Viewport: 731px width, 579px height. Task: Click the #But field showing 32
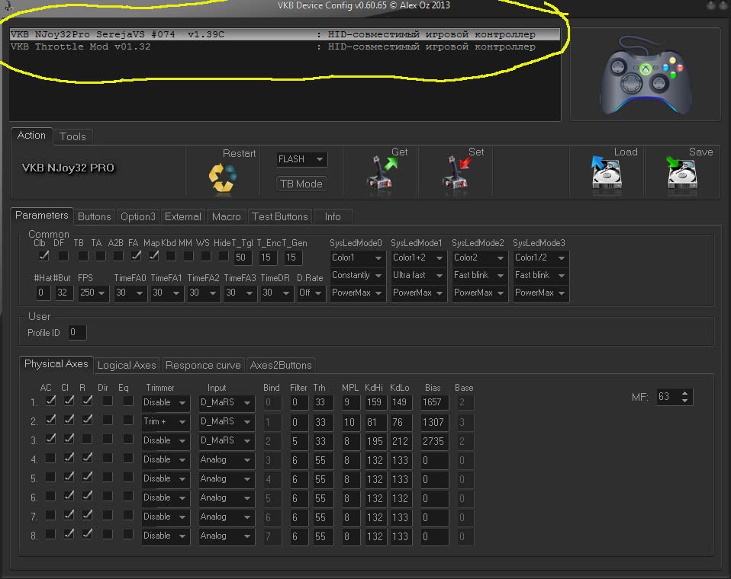[x=63, y=293]
